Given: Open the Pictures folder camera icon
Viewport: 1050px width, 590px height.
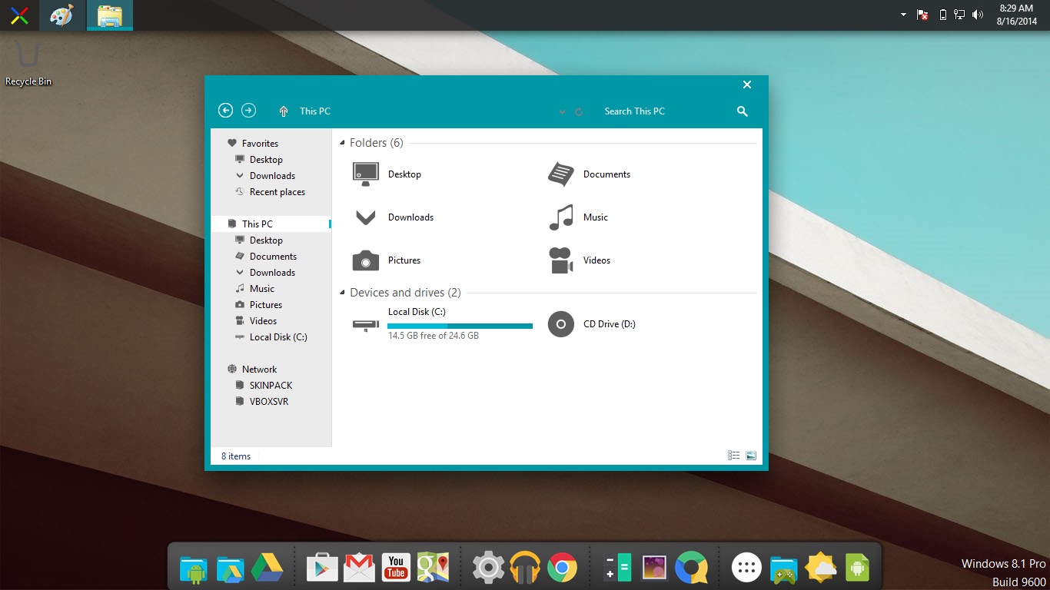Looking at the screenshot, I should pyautogui.click(x=366, y=260).
